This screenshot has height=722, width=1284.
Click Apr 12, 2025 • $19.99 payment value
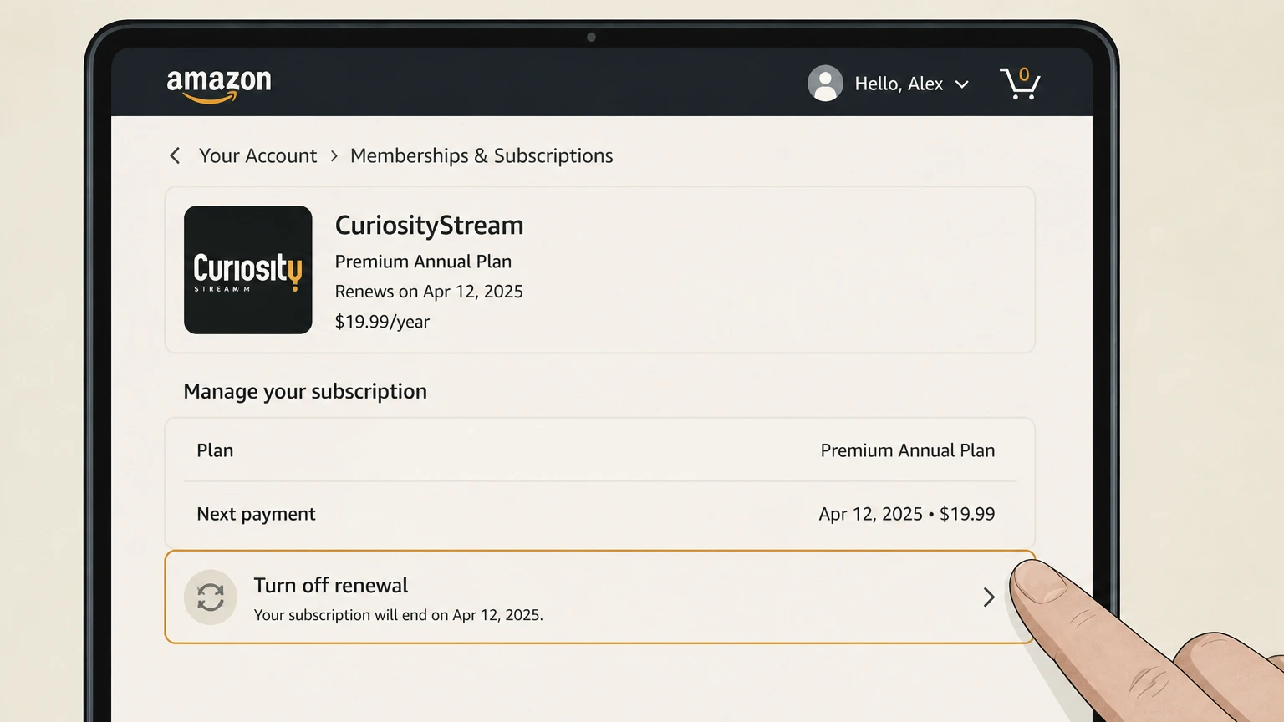[907, 514]
